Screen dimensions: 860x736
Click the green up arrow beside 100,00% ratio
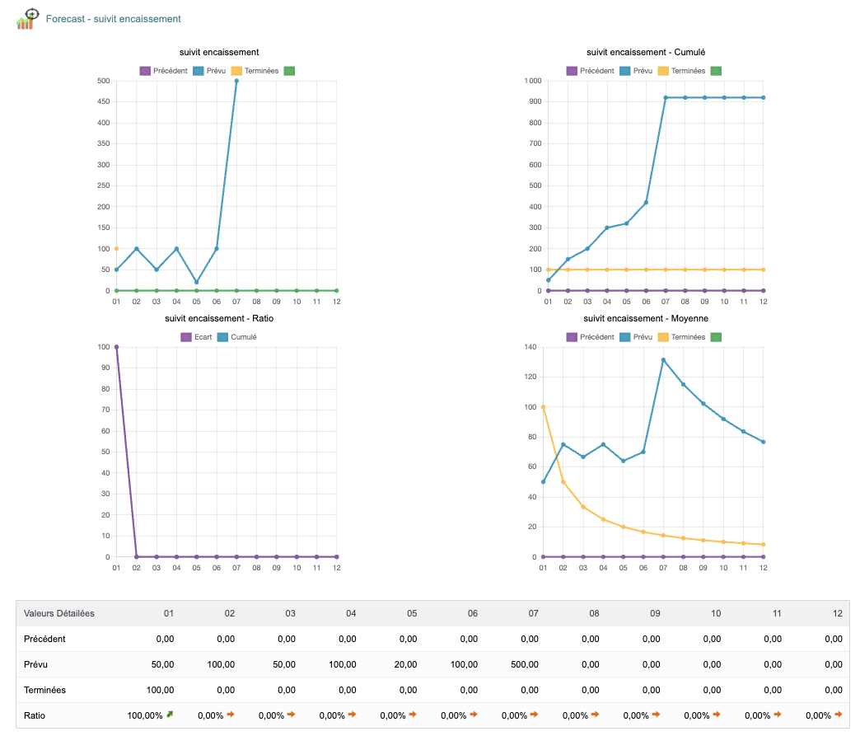[170, 715]
